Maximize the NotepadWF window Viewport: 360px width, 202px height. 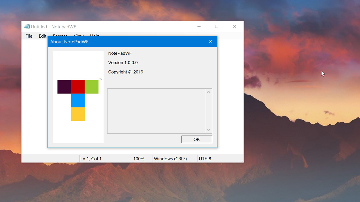(217, 27)
